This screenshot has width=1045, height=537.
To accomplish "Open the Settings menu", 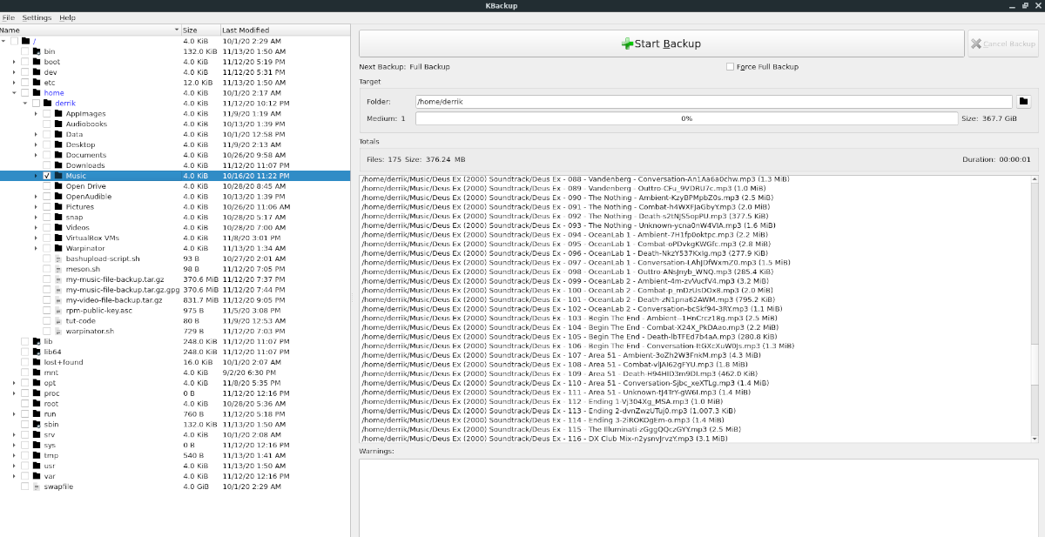I will pos(37,17).
